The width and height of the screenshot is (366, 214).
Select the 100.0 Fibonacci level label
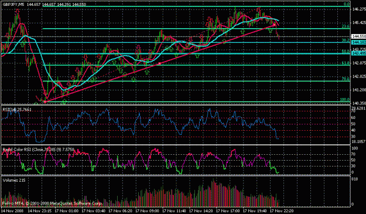(x=345, y=100)
